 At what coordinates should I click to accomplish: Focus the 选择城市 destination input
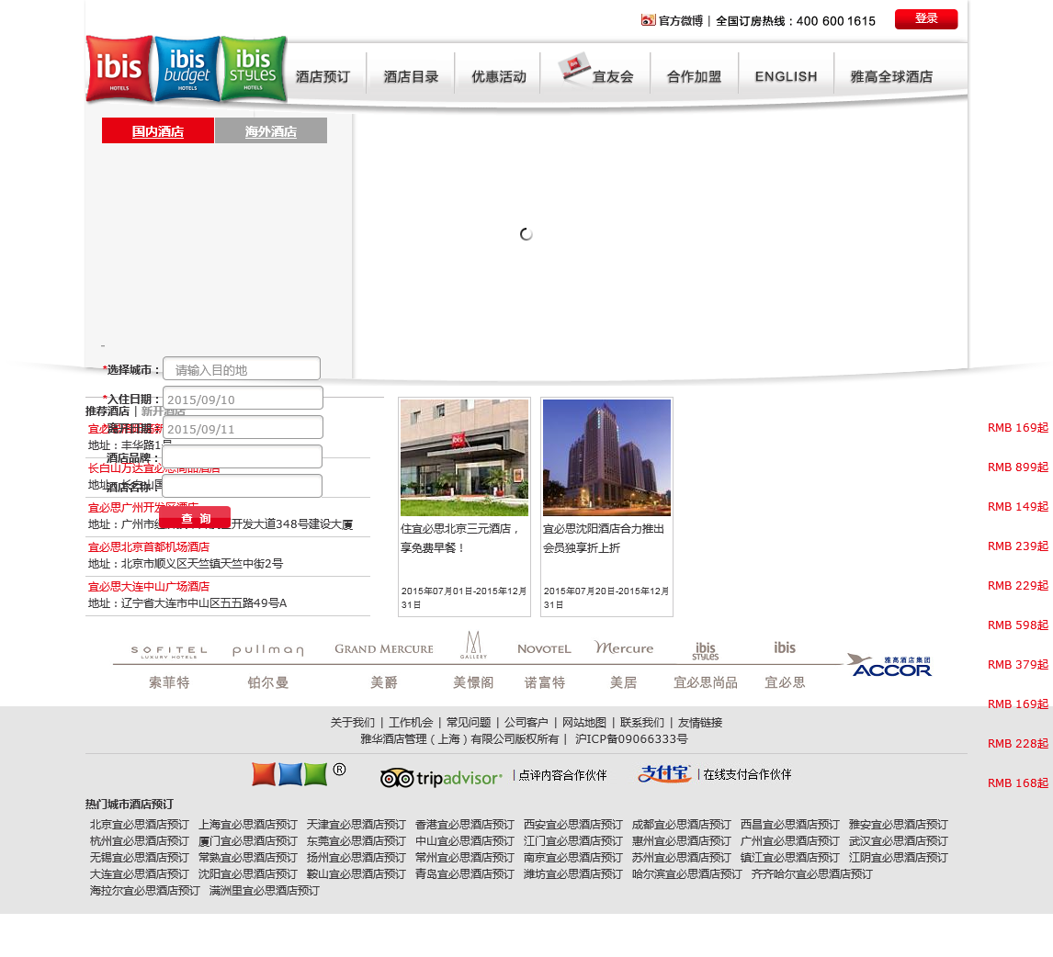point(241,368)
